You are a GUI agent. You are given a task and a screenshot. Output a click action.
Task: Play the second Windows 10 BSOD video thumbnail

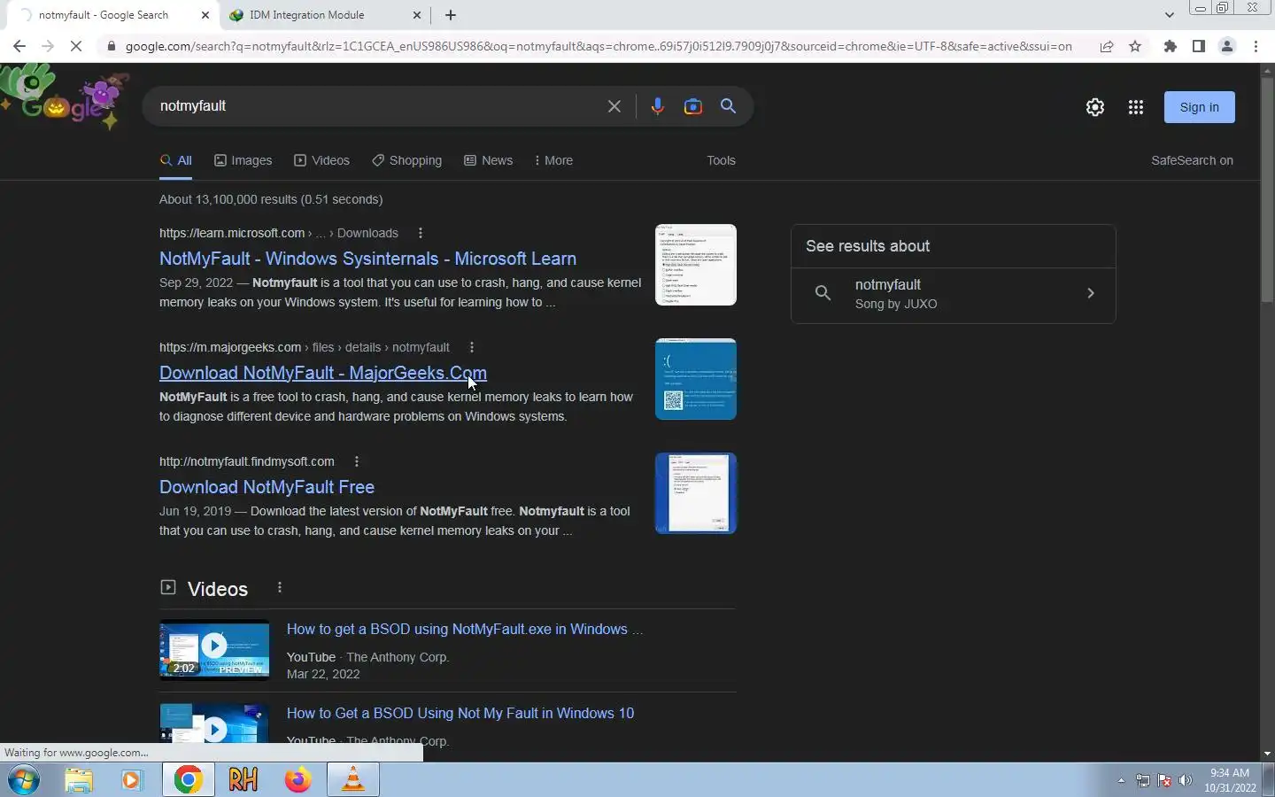pos(214,724)
